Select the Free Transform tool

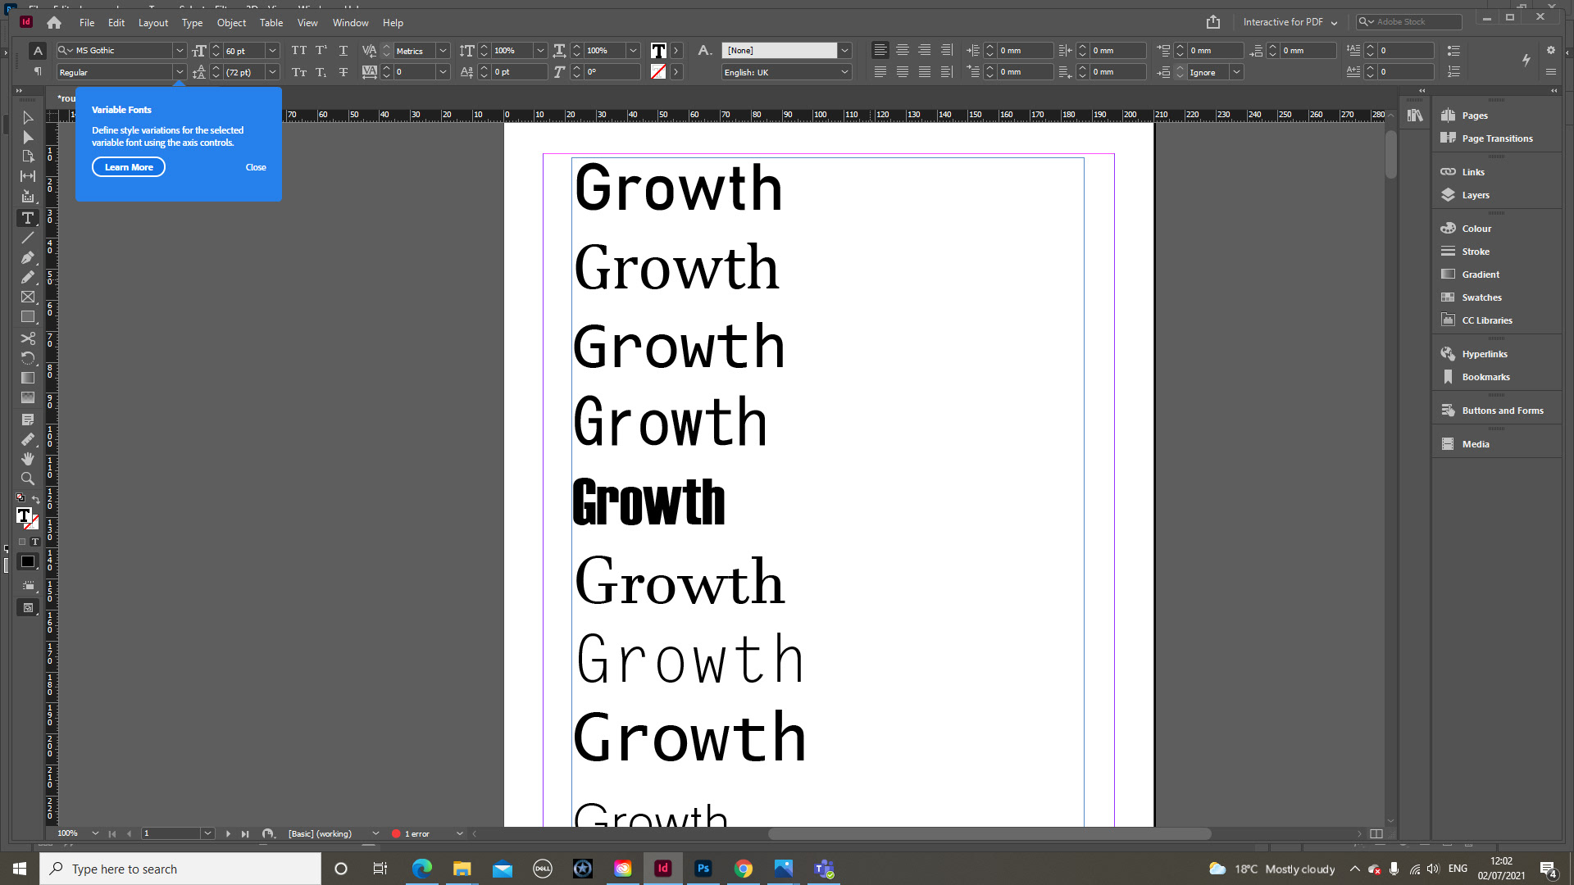click(x=27, y=358)
